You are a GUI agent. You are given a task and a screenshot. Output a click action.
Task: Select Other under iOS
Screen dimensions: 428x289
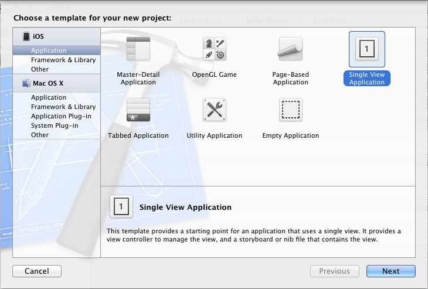click(x=56, y=69)
